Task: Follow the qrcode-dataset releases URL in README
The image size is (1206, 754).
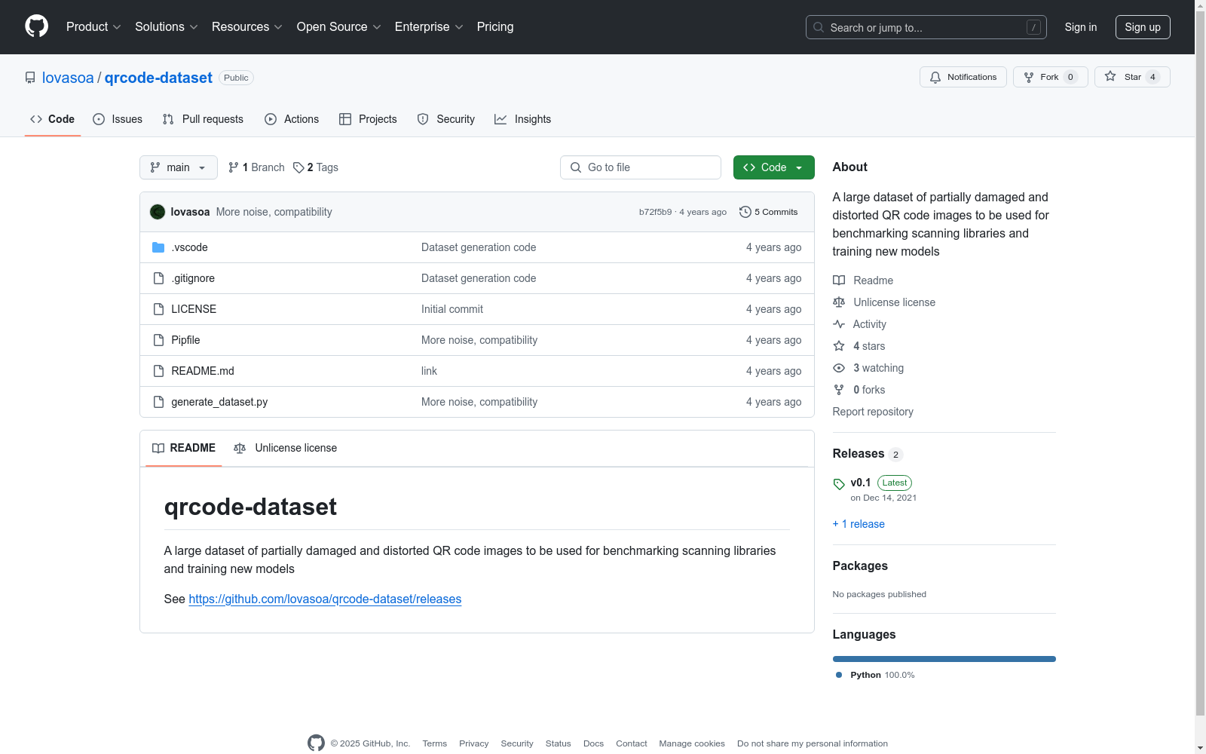Action: point(325,599)
